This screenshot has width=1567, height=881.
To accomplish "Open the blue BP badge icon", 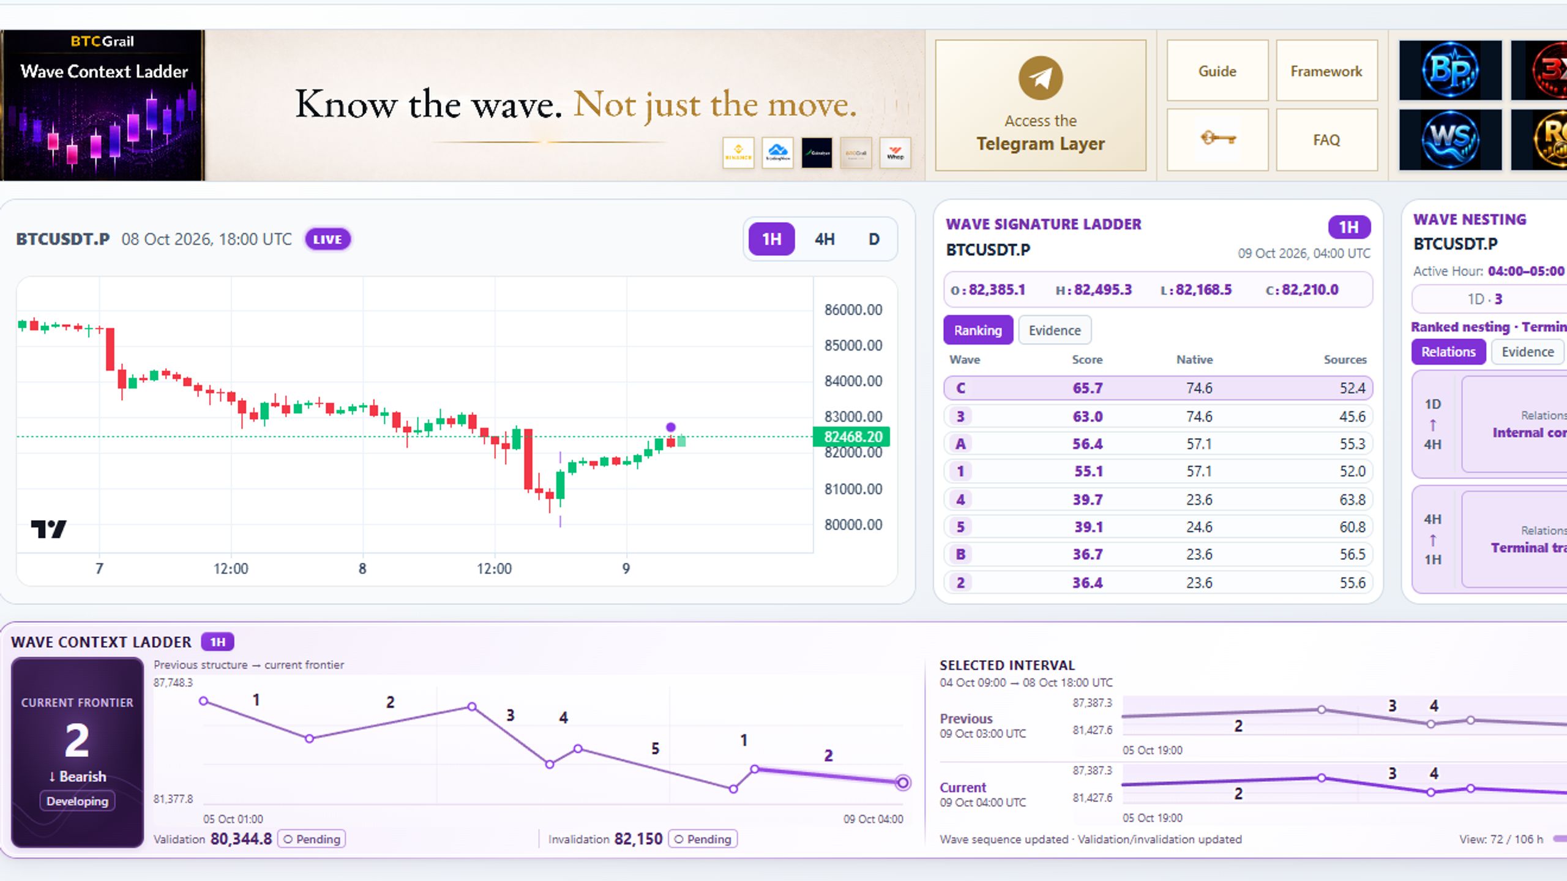I will tap(1450, 70).
